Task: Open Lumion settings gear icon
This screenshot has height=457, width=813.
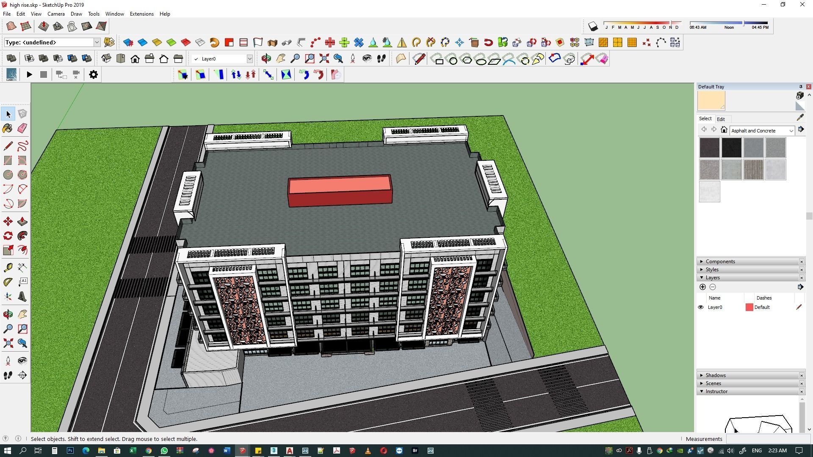Action: click(94, 75)
